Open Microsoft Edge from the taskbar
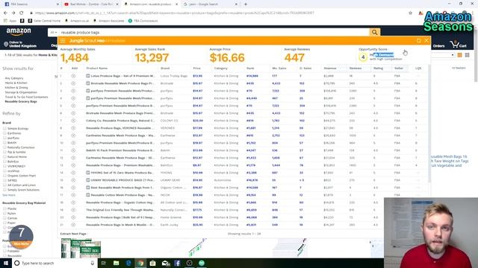Screen dimensions: 478x268 coord(128,263)
